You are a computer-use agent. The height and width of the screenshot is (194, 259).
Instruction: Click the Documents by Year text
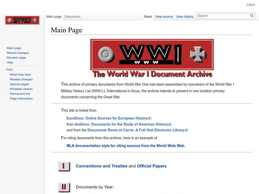tap(95, 187)
